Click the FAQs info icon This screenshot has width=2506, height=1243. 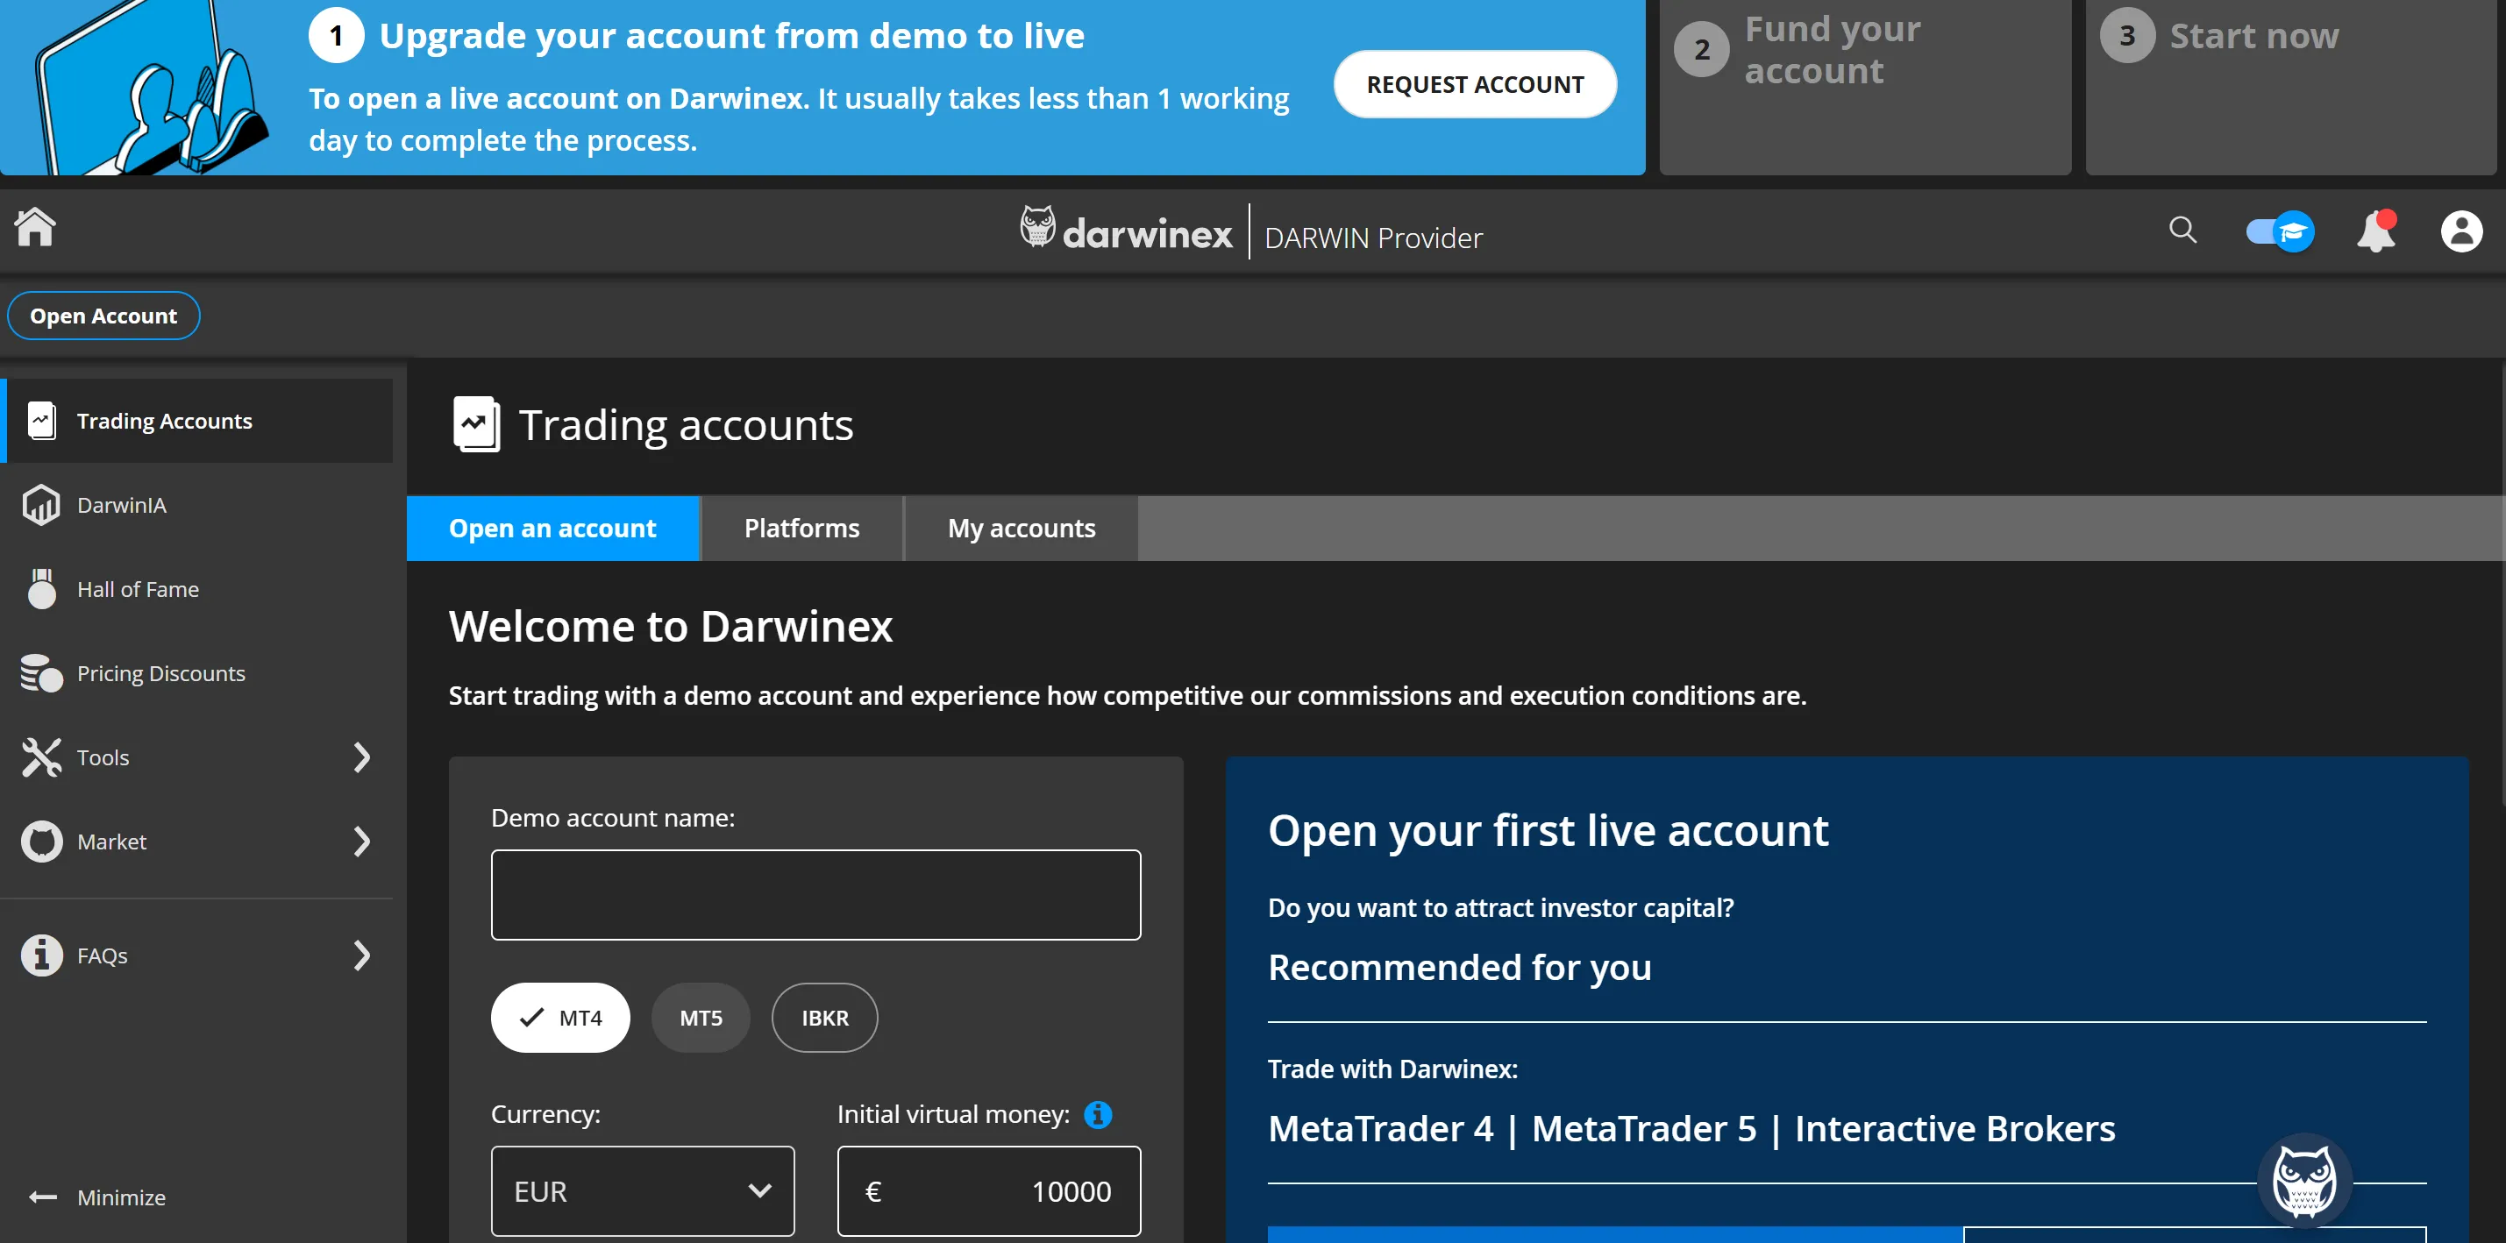tap(42, 955)
